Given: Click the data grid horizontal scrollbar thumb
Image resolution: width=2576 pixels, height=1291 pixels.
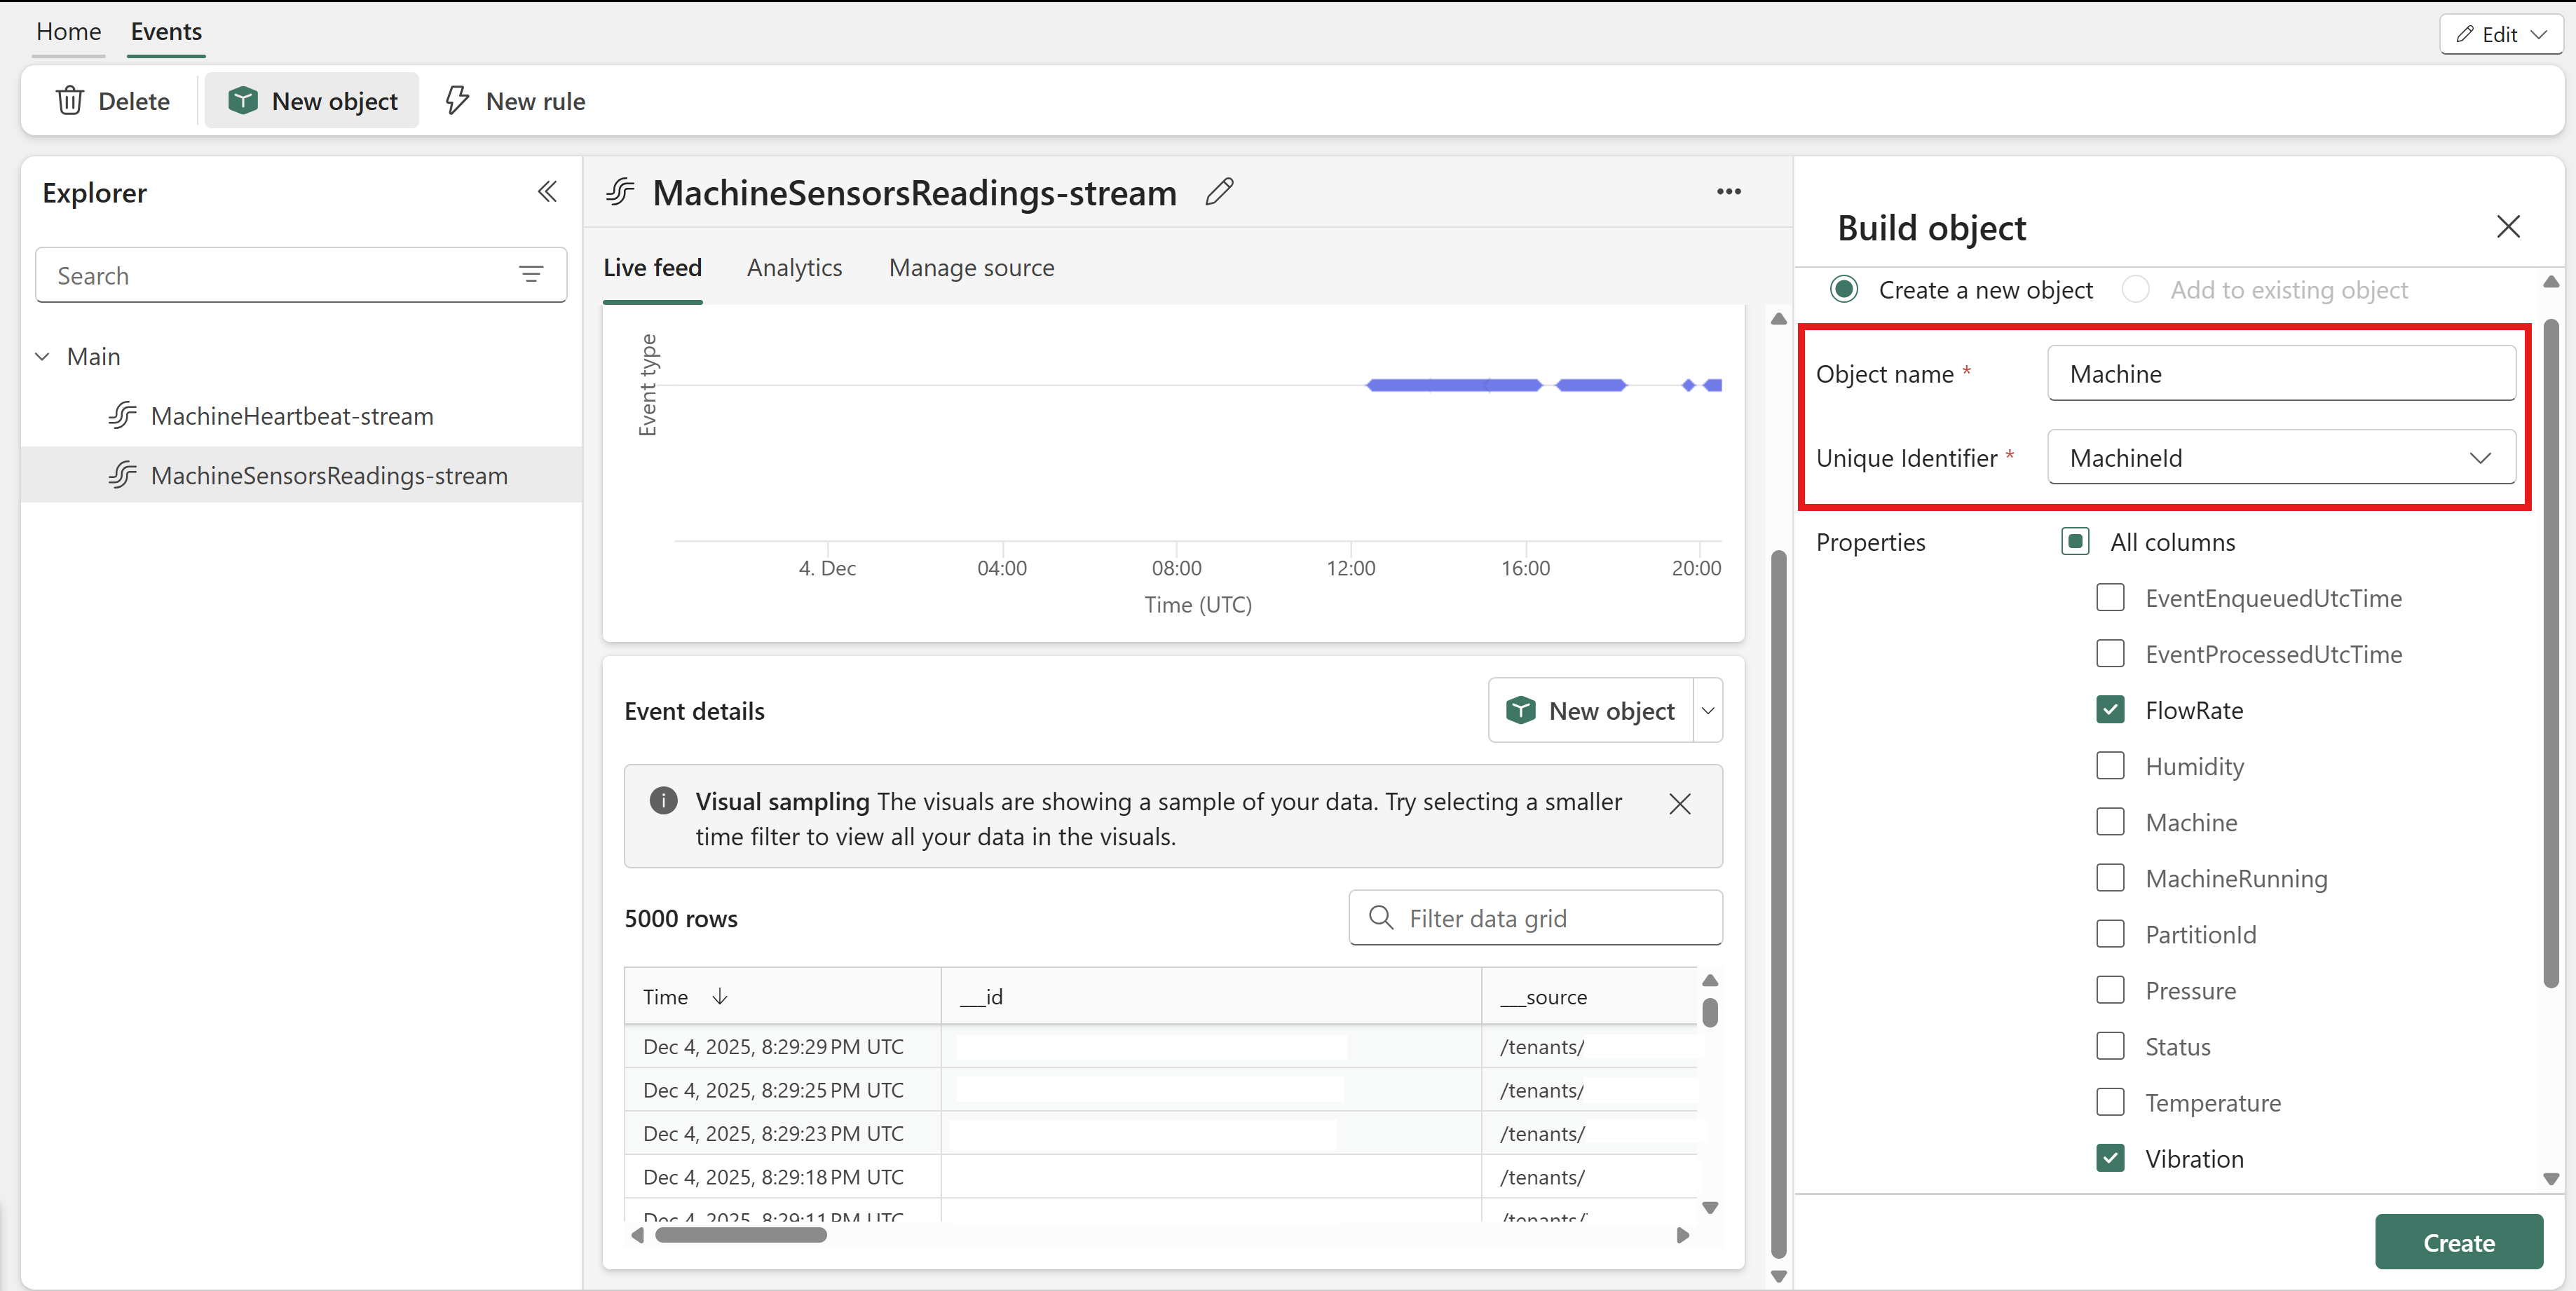Looking at the screenshot, I should click(741, 1235).
